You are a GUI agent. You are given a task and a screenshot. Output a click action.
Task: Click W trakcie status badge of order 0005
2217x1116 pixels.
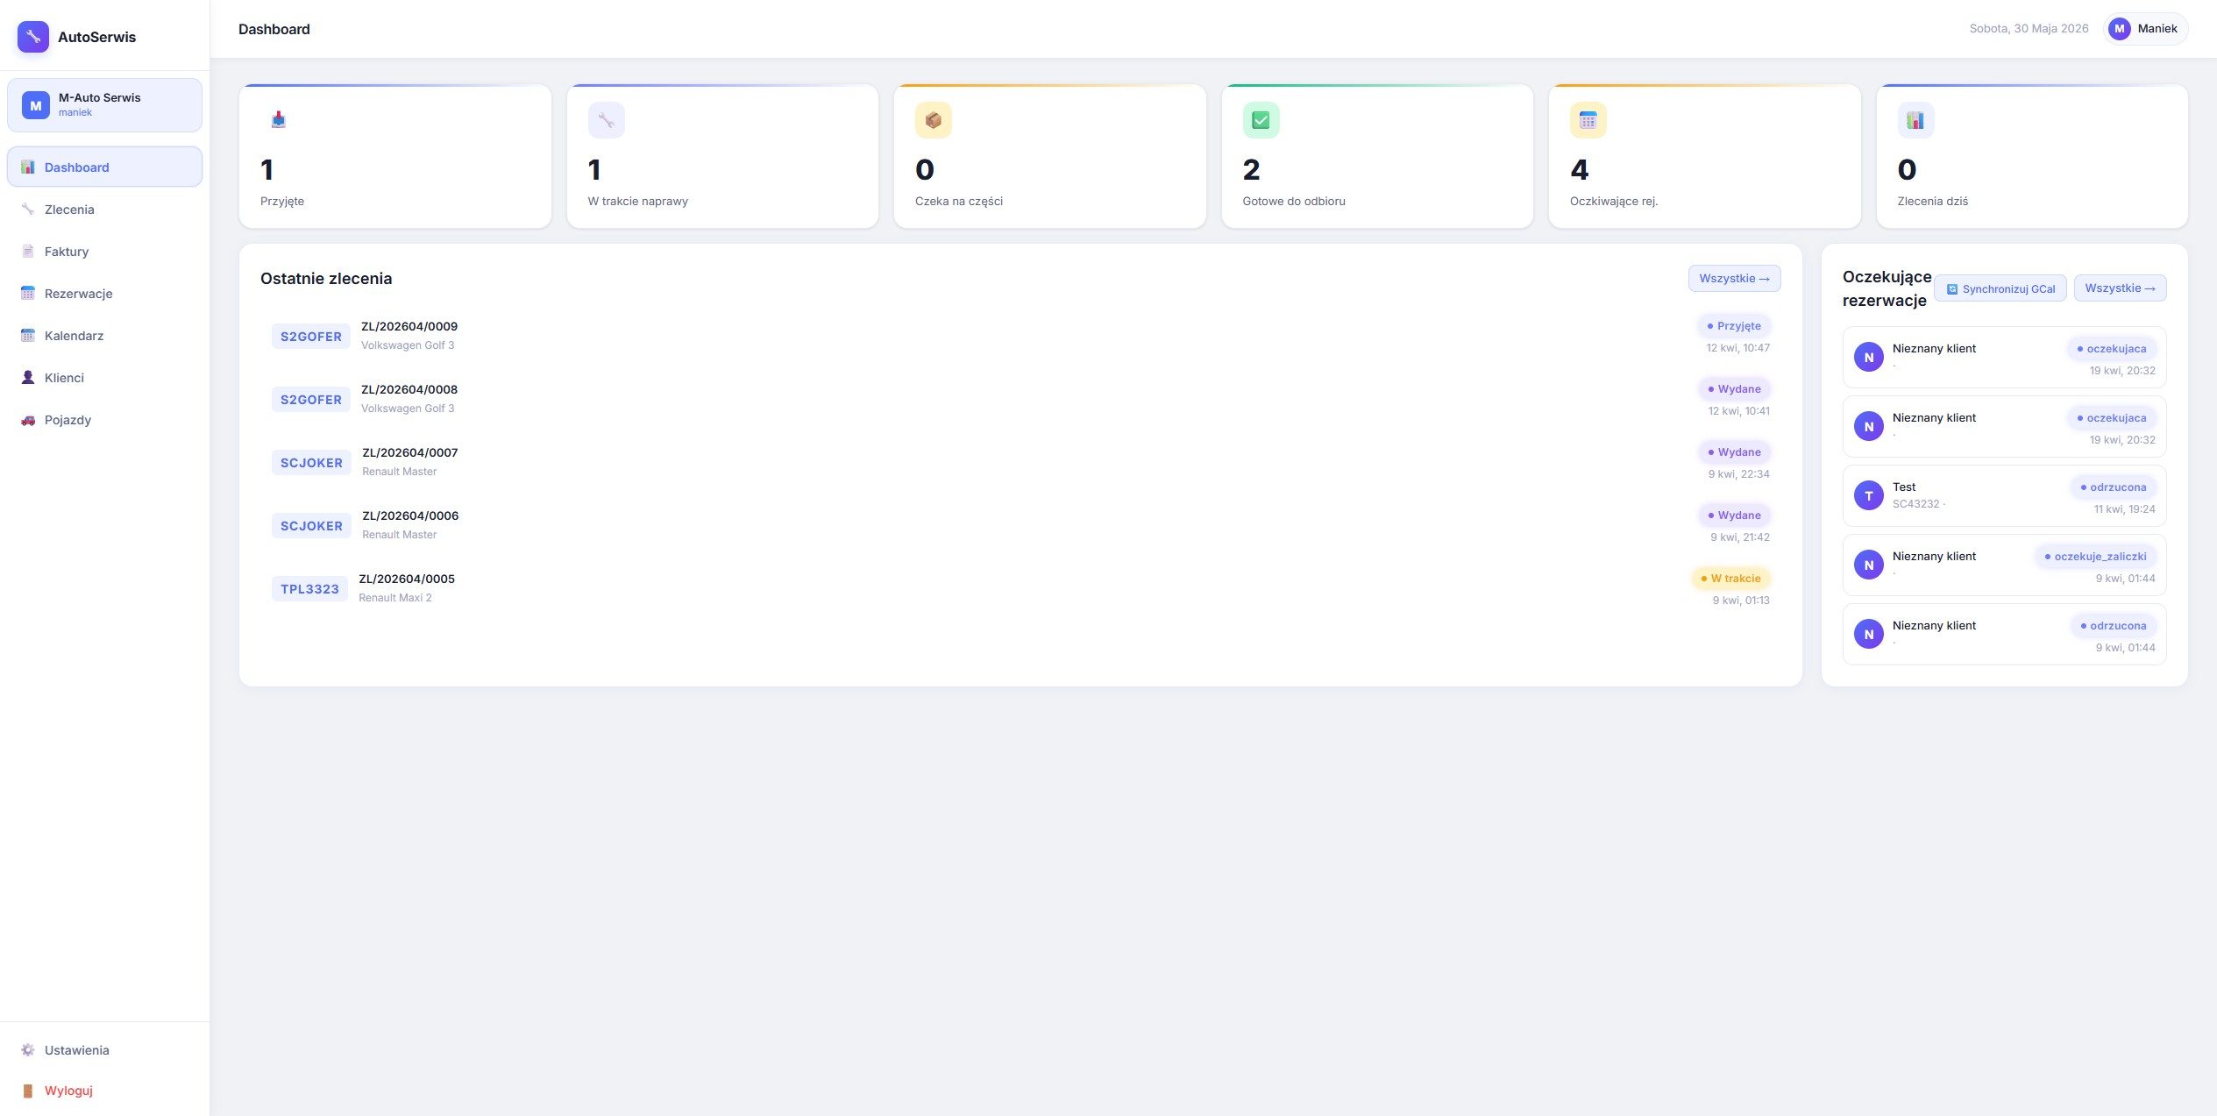pos(1730,579)
